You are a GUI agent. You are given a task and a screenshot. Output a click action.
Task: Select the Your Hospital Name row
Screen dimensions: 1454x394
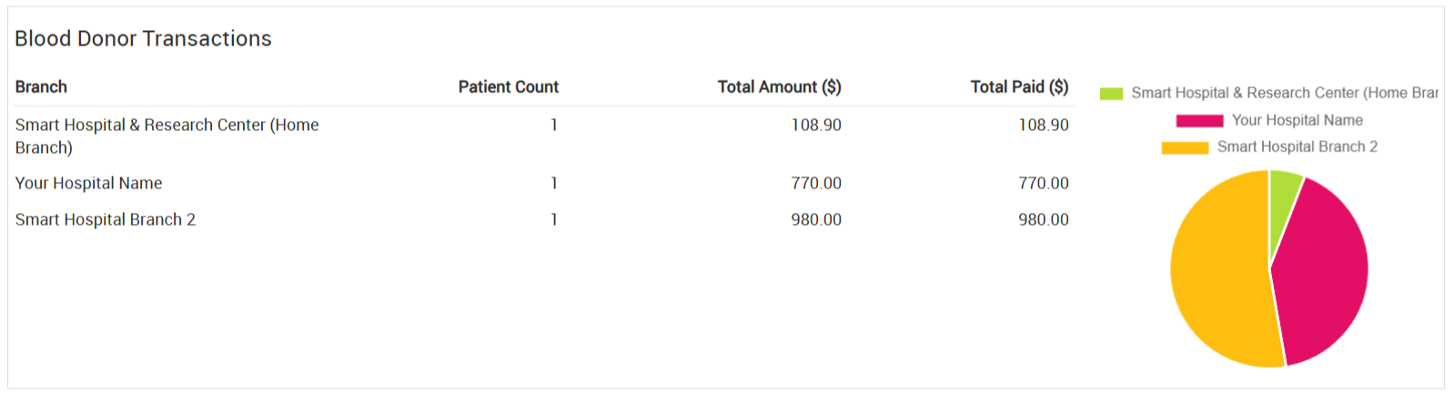point(542,183)
